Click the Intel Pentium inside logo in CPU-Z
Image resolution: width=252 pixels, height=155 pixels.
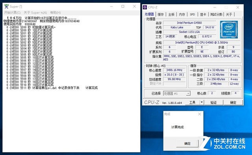229,30
